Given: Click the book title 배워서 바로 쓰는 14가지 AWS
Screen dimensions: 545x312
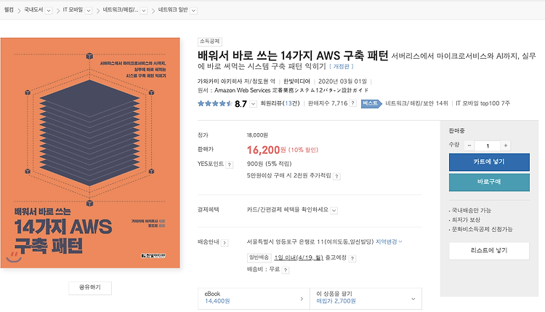Looking at the screenshot, I should point(293,56).
